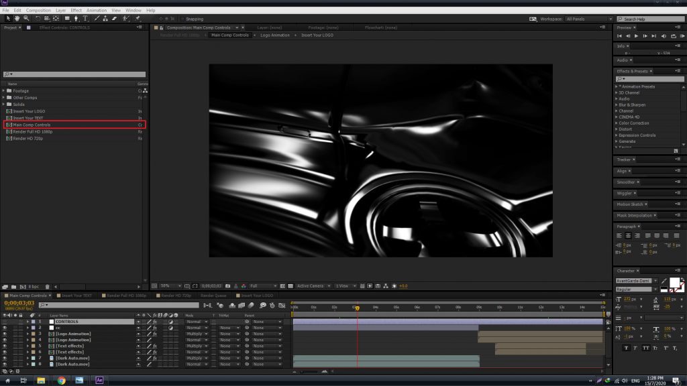
Task: Select the Hand tool
Action: pos(17,18)
